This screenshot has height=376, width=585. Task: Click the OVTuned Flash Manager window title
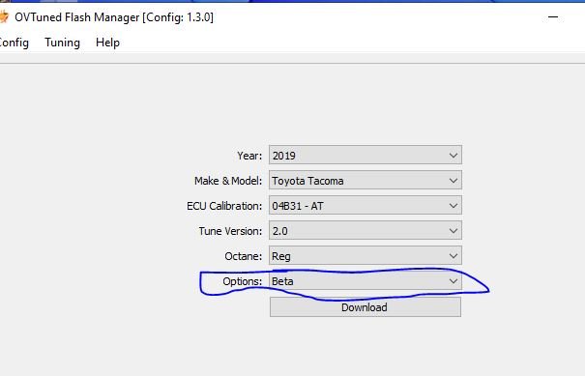pos(114,17)
